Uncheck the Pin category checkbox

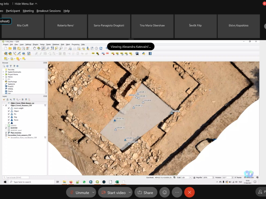tap(9, 114)
